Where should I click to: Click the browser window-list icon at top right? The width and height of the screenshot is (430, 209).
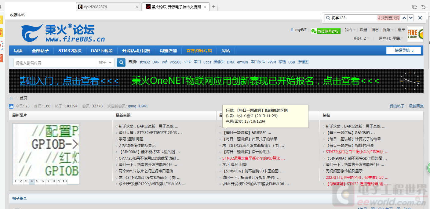(x=414, y=7)
